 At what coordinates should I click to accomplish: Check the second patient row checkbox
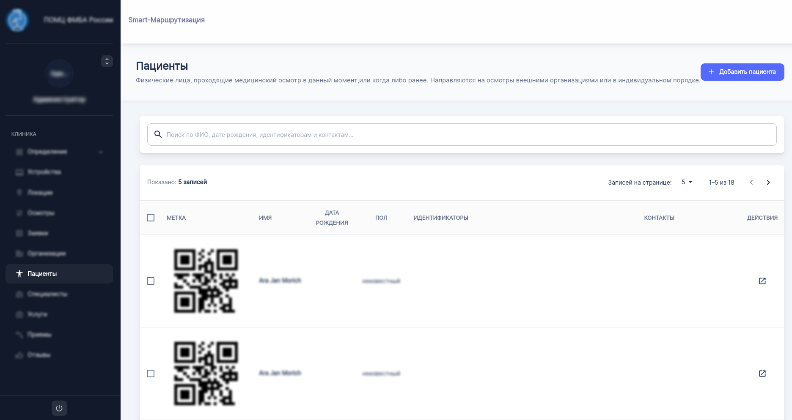coord(151,374)
